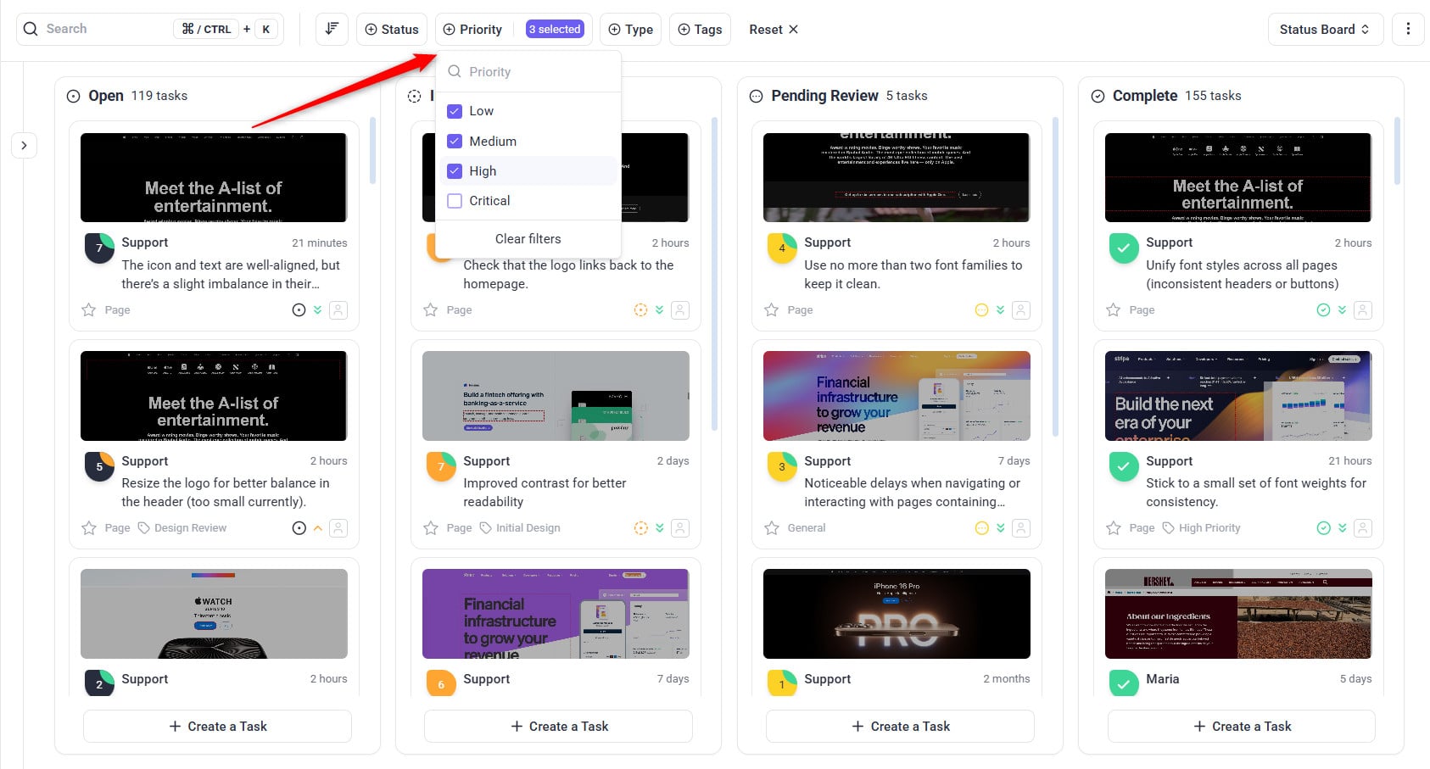The width and height of the screenshot is (1430, 769).
Task: Open the Status Board view dropdown
Action: (x=1324, y=29)
